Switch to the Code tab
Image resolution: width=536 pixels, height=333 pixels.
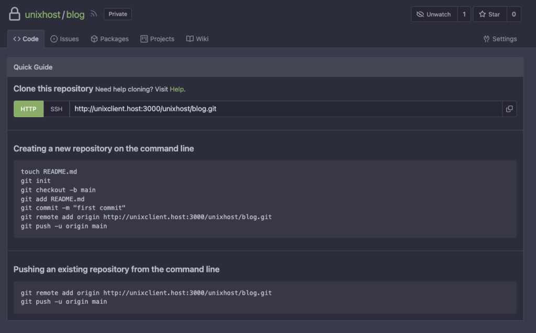point(26,38)
